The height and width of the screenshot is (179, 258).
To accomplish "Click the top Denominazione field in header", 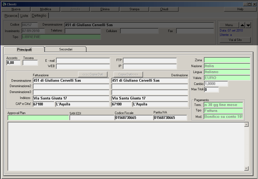I will point(139,25).
